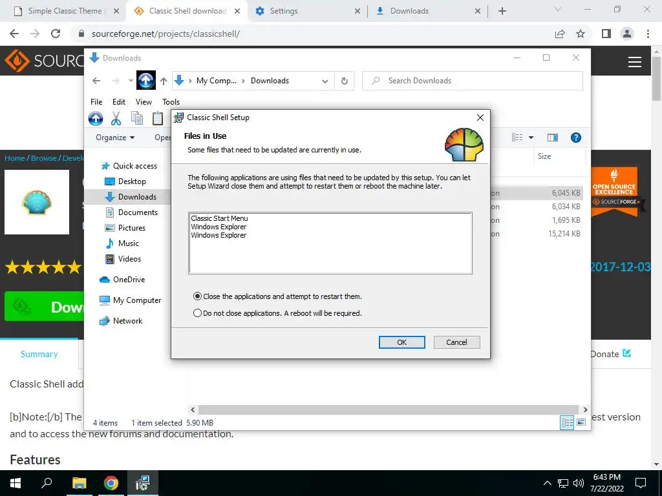Viewport: 662px width, 496px height.
Task: Expand the Explorer address bar dropdown
Action: point(325,81)
